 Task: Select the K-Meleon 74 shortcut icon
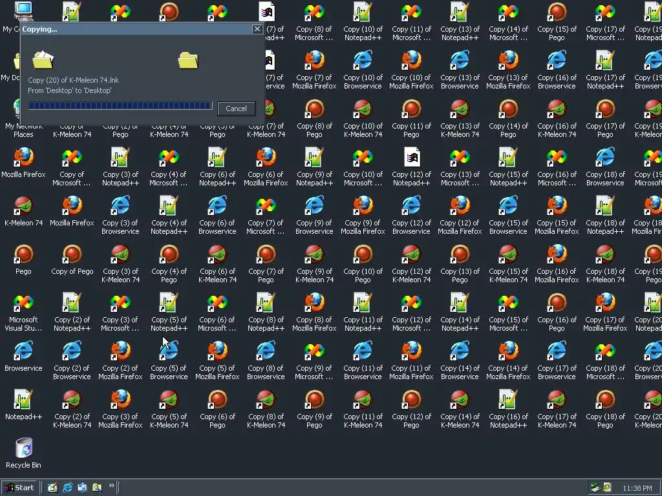(24, 205)
